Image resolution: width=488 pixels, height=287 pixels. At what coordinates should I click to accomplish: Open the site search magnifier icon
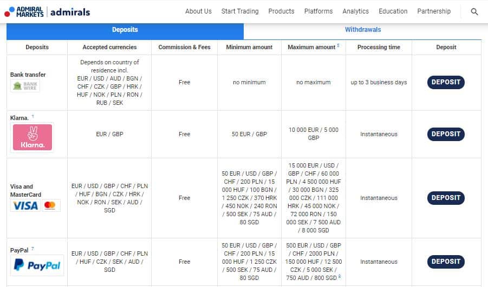click(x=474, y=12)
